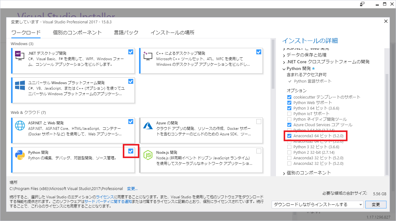Click the Windows (3) category heading
This screenshot has height=221, width=396.
[22, 44]
